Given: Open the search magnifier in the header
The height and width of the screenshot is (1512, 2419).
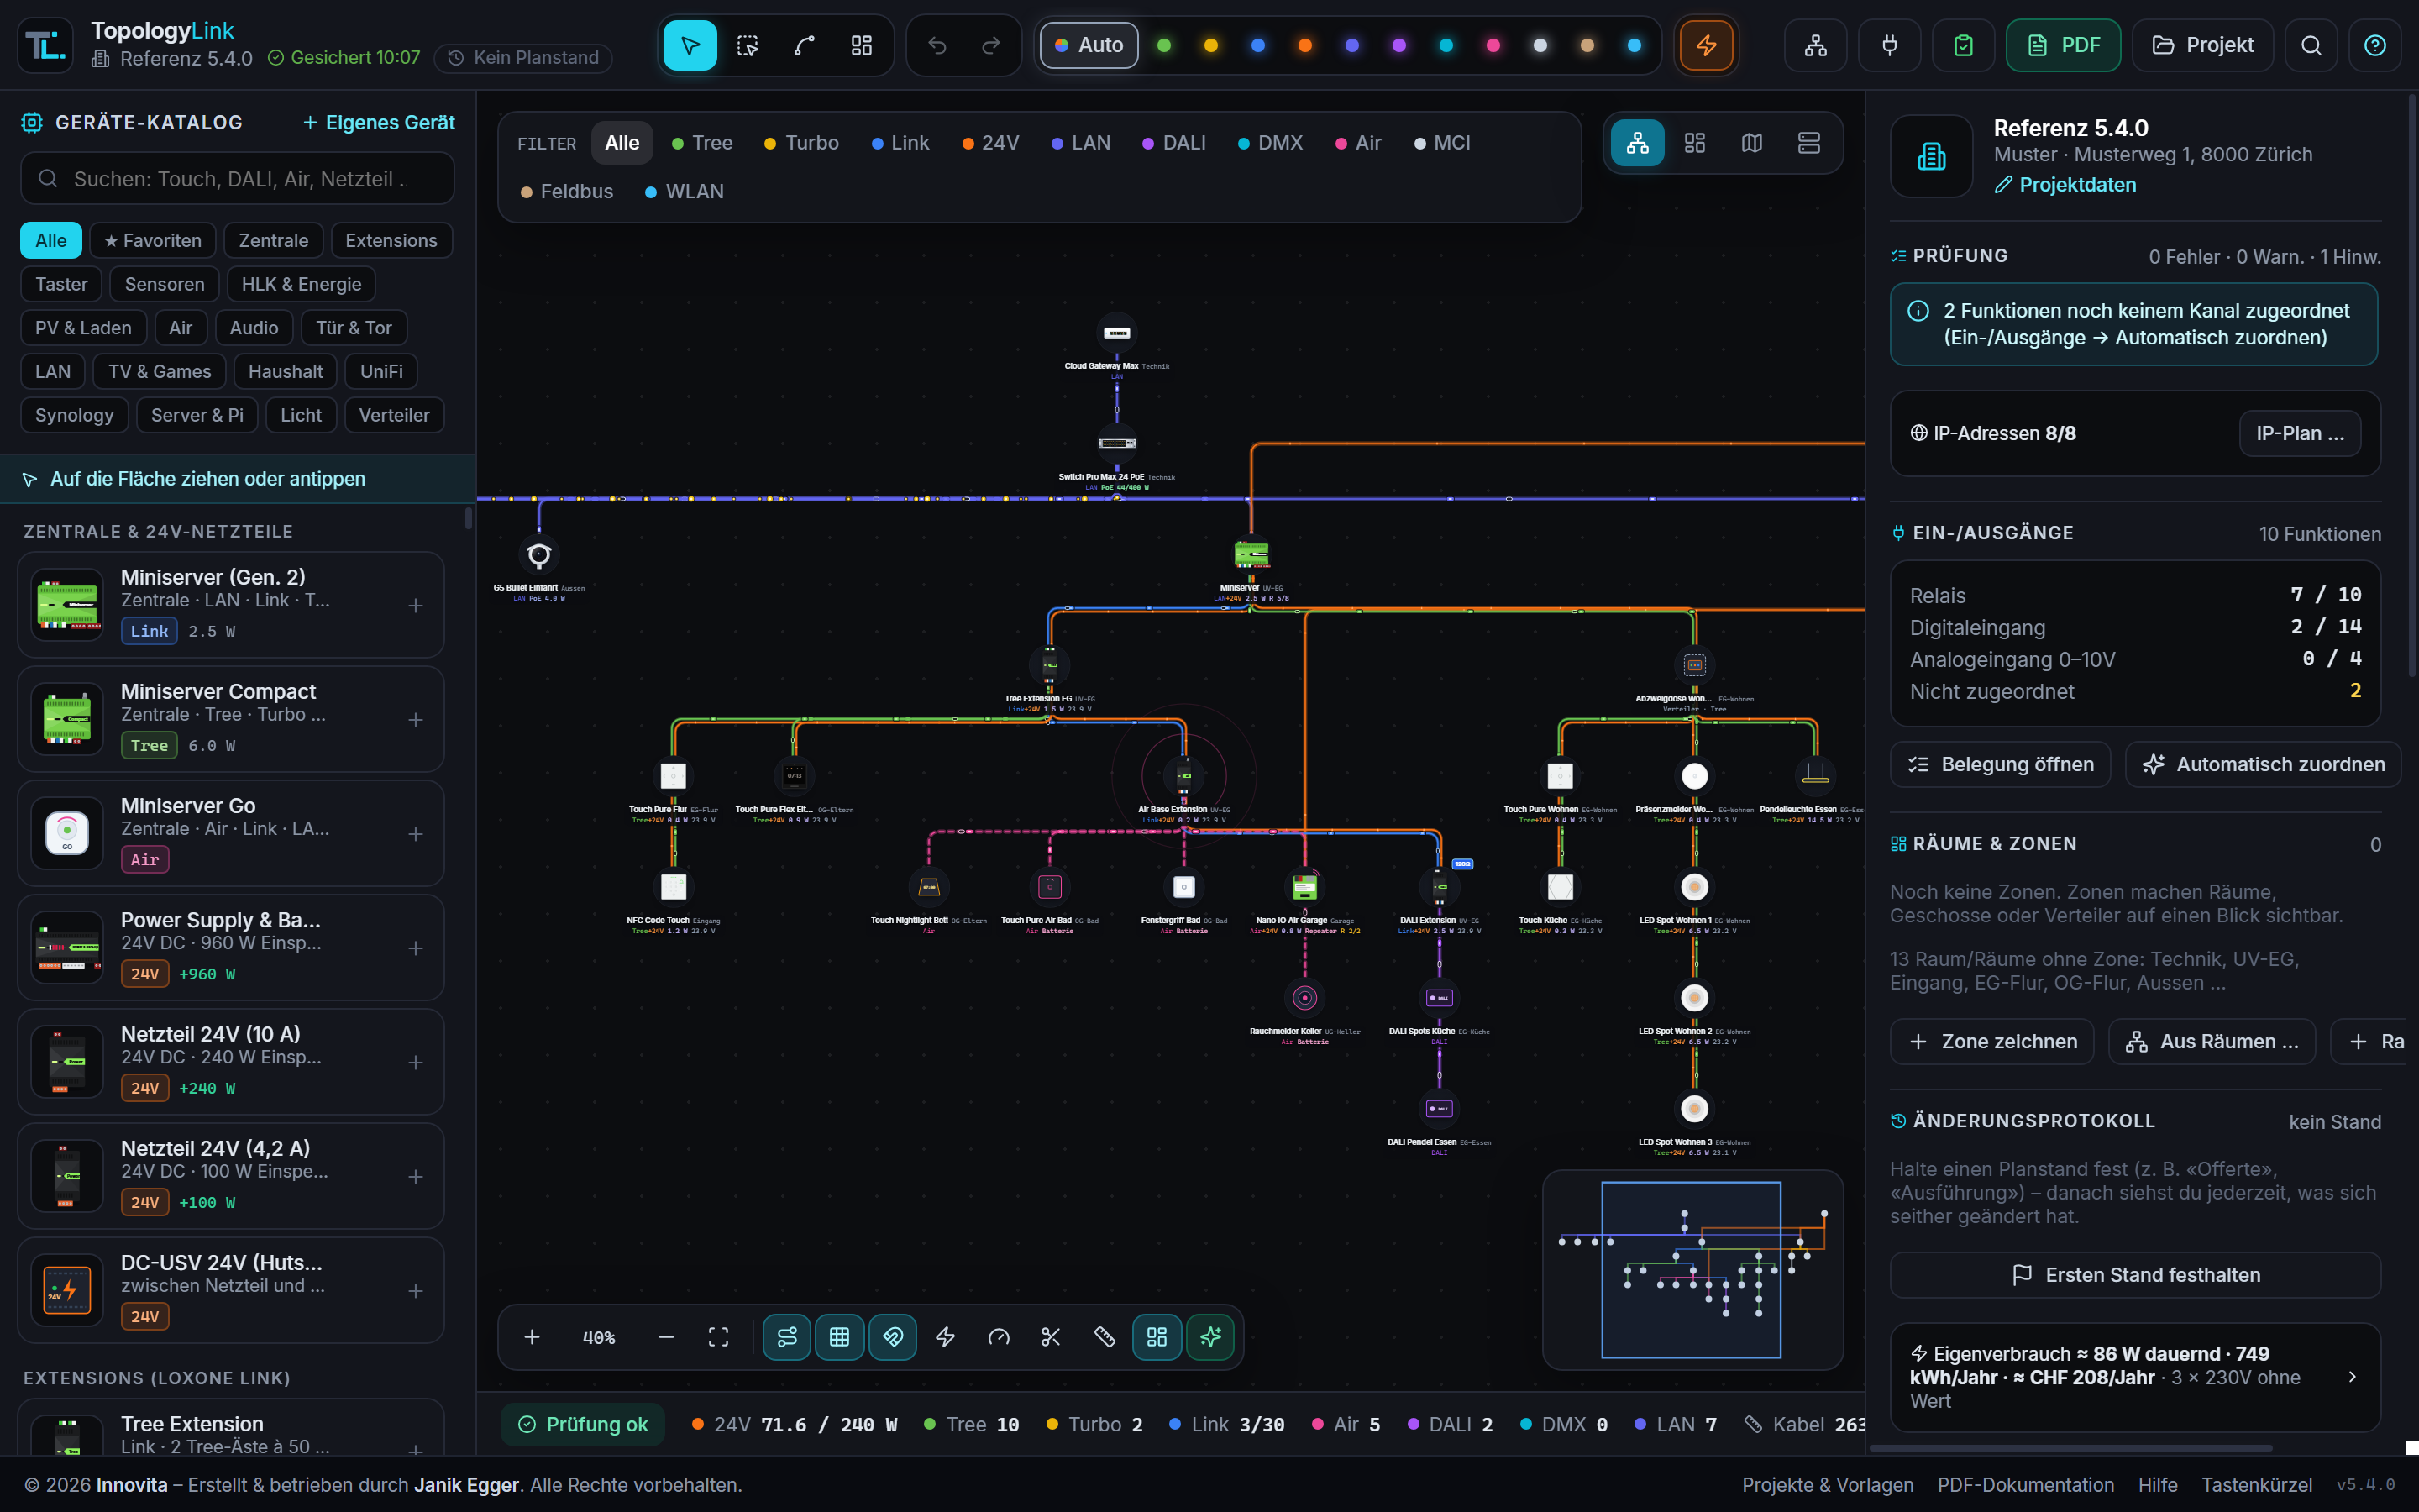Looking at the screenshot, I should coord(2311,45).
